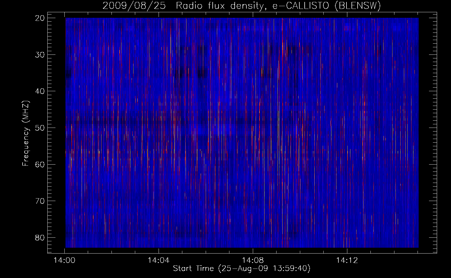The image size is (451, 278).
Task: Click the 80 MHz frequency tick label
Action: (40, 238)
